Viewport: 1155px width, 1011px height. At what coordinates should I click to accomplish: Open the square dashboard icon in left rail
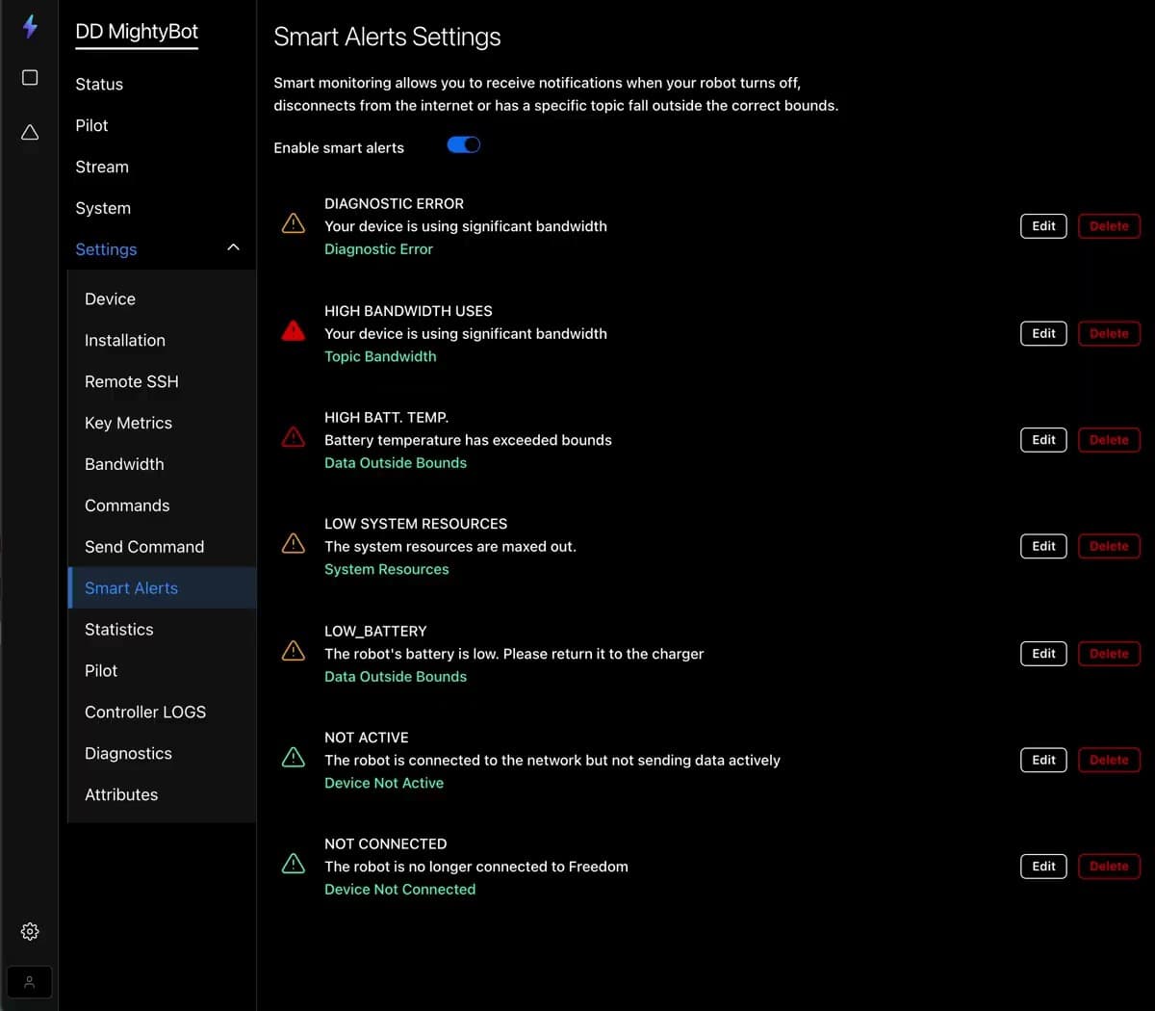(30, 77)
